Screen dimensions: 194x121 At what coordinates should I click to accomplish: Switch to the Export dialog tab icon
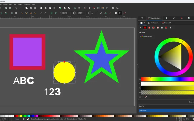[189, 18]
